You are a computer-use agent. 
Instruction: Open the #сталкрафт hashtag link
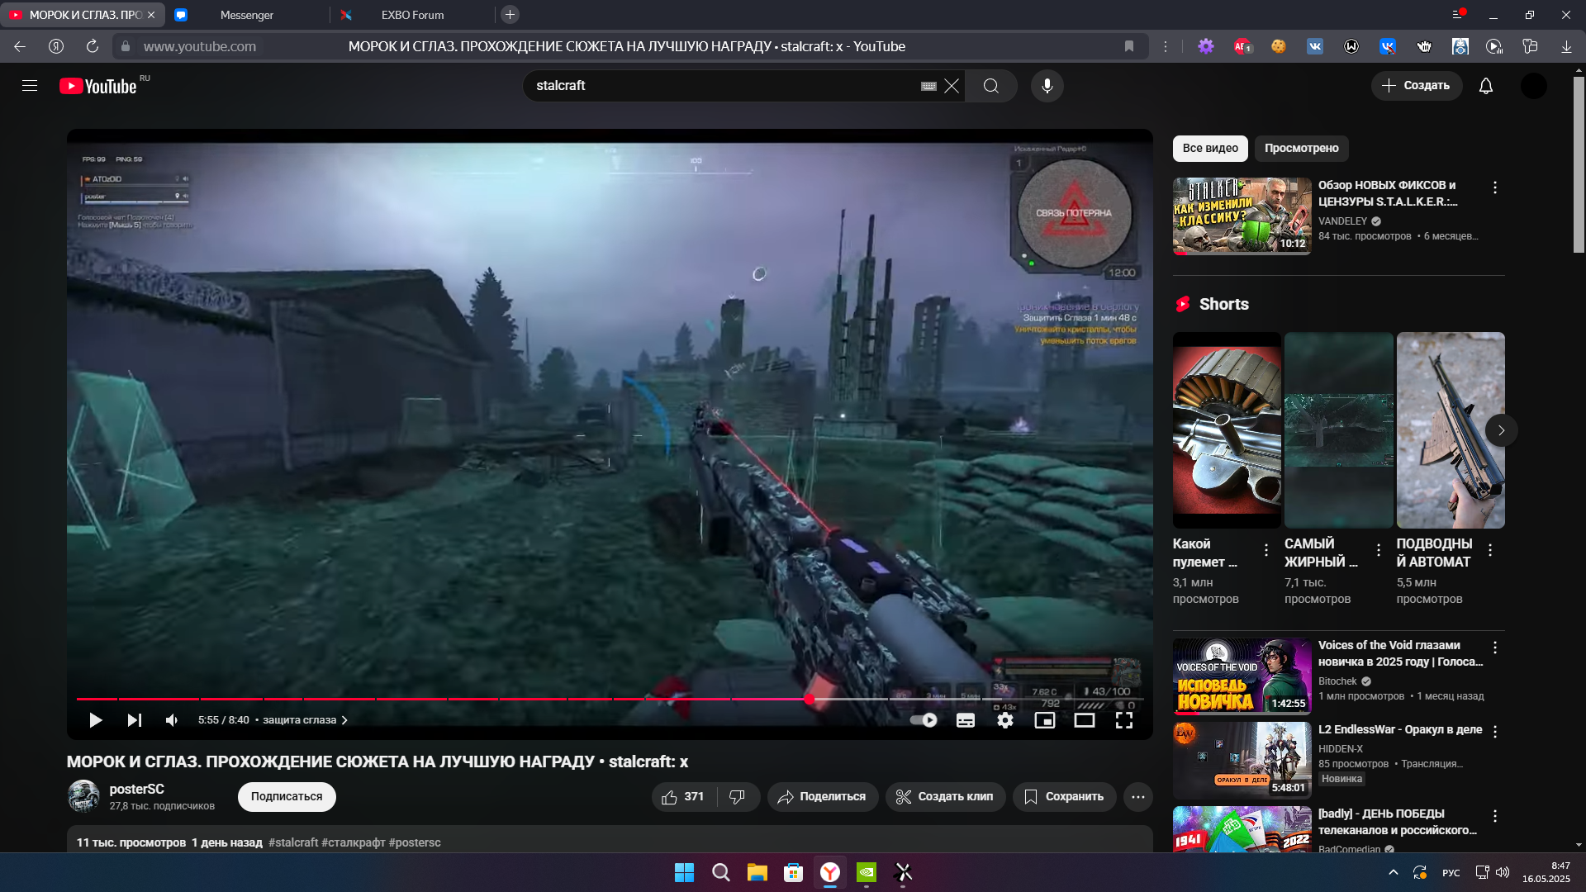[354, 842]
